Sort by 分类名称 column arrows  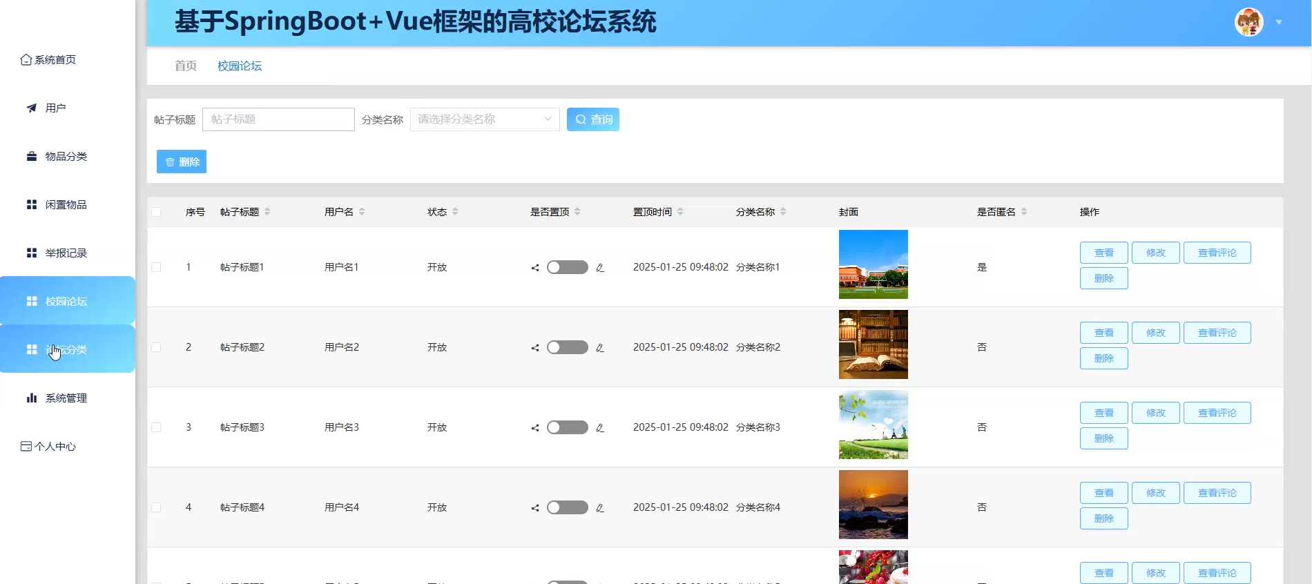point(783,212)
